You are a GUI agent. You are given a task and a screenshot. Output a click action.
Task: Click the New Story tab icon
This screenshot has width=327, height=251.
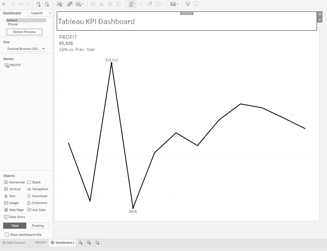coord(97,243)
